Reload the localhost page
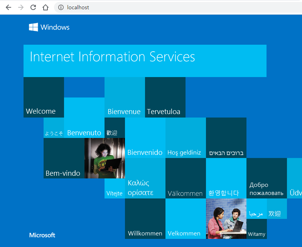Viewport: 302px width, 247px height. [x=33, y=7]
